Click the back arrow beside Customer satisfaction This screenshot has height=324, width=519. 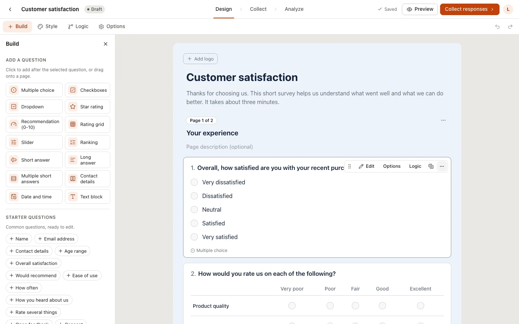click(10, 9)
